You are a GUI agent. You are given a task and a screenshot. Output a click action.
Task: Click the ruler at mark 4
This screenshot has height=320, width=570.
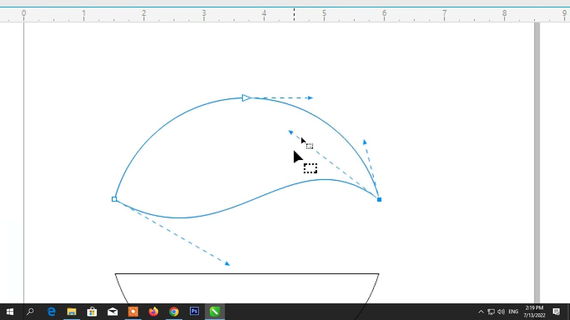click(x=264, y=14)
